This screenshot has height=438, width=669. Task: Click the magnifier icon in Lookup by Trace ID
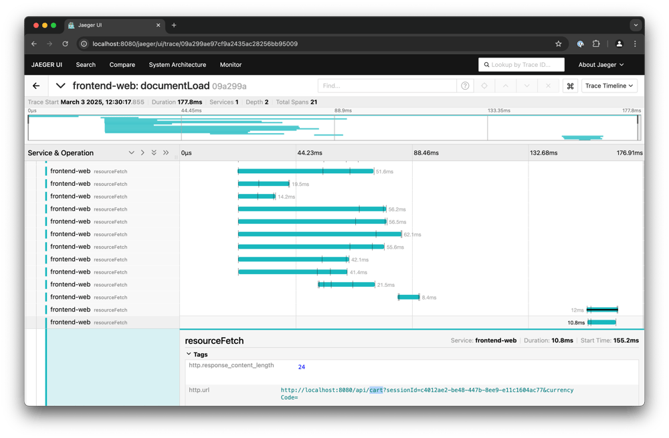(x=486, y=65)
